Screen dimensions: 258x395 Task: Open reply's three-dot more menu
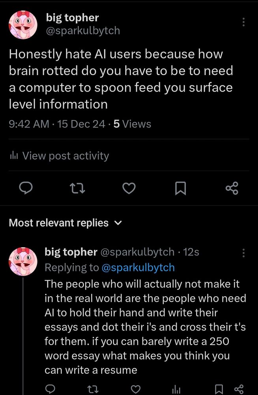(244, 253)
